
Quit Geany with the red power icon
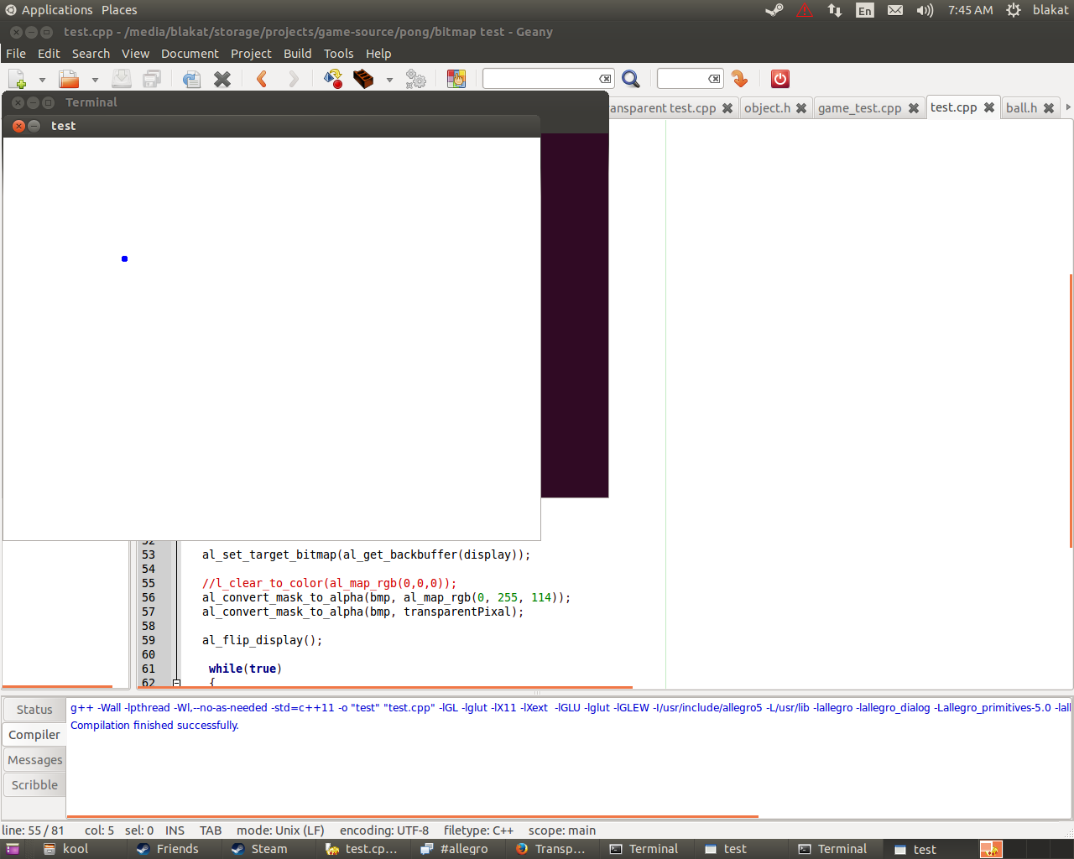780,79
